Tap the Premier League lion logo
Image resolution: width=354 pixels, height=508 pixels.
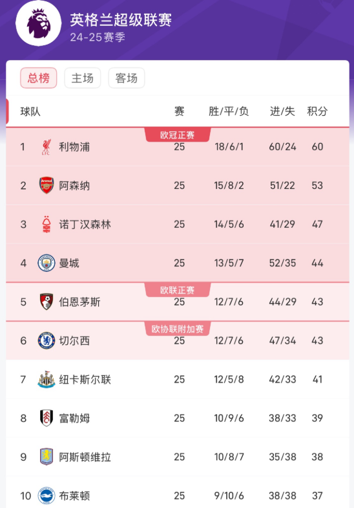[39, 23]
